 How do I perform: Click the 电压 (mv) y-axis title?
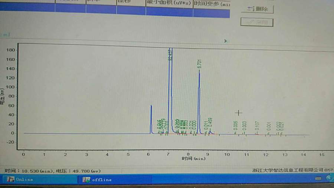[x=2, y=97]
